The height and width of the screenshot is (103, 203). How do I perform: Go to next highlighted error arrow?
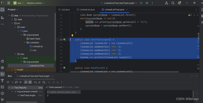pyautogui.click(x=197, y=15)
